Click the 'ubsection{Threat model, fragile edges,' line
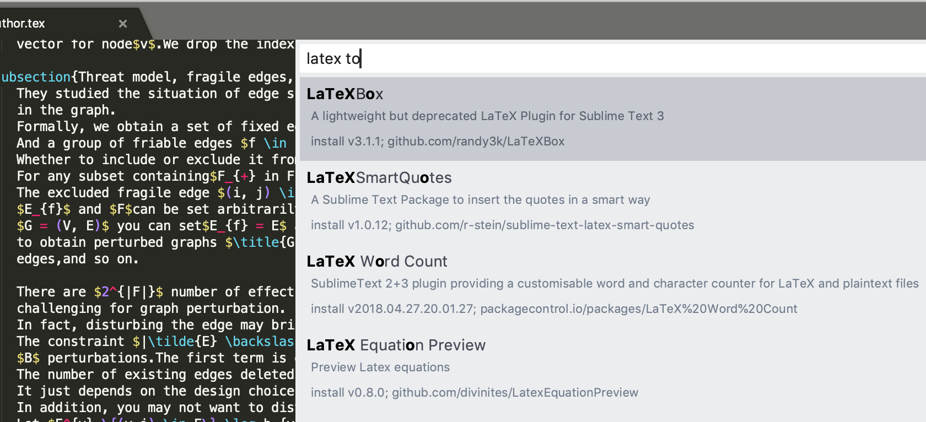Screen dimensions: 926x422 click(x=147, y=77)
